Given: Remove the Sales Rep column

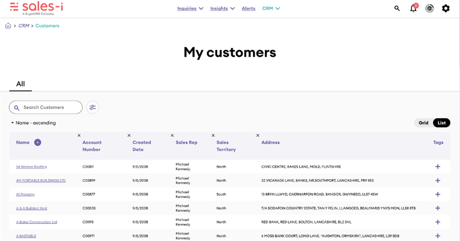Looking at the screenshot, I should (172, 136).
